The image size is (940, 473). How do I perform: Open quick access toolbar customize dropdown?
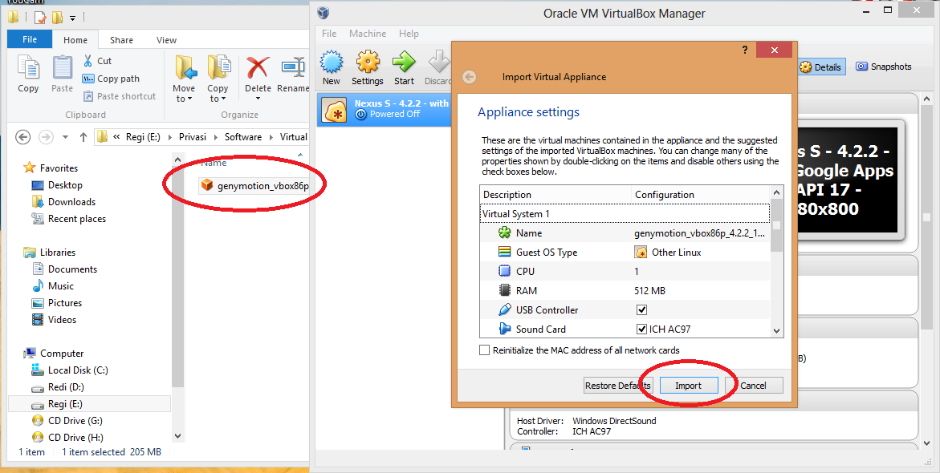click(x=72, y=18)
